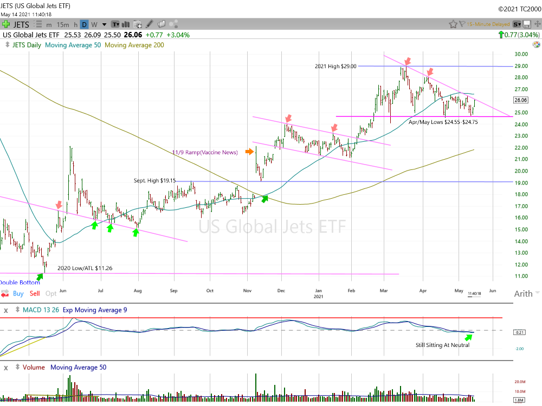
Task: Click the reorder arrows beside Volume
Action: (x=18, y=367)
